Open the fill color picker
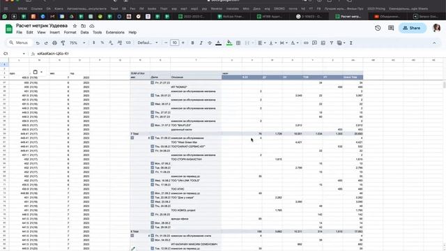The width and height of the screenshot is (446, 251). (x=229, y=43)
